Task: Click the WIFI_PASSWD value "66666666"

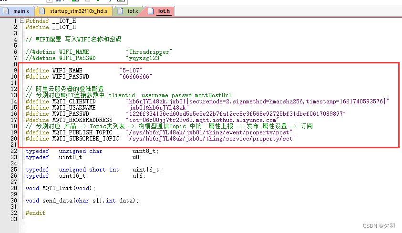Action: tap(135, 77)
